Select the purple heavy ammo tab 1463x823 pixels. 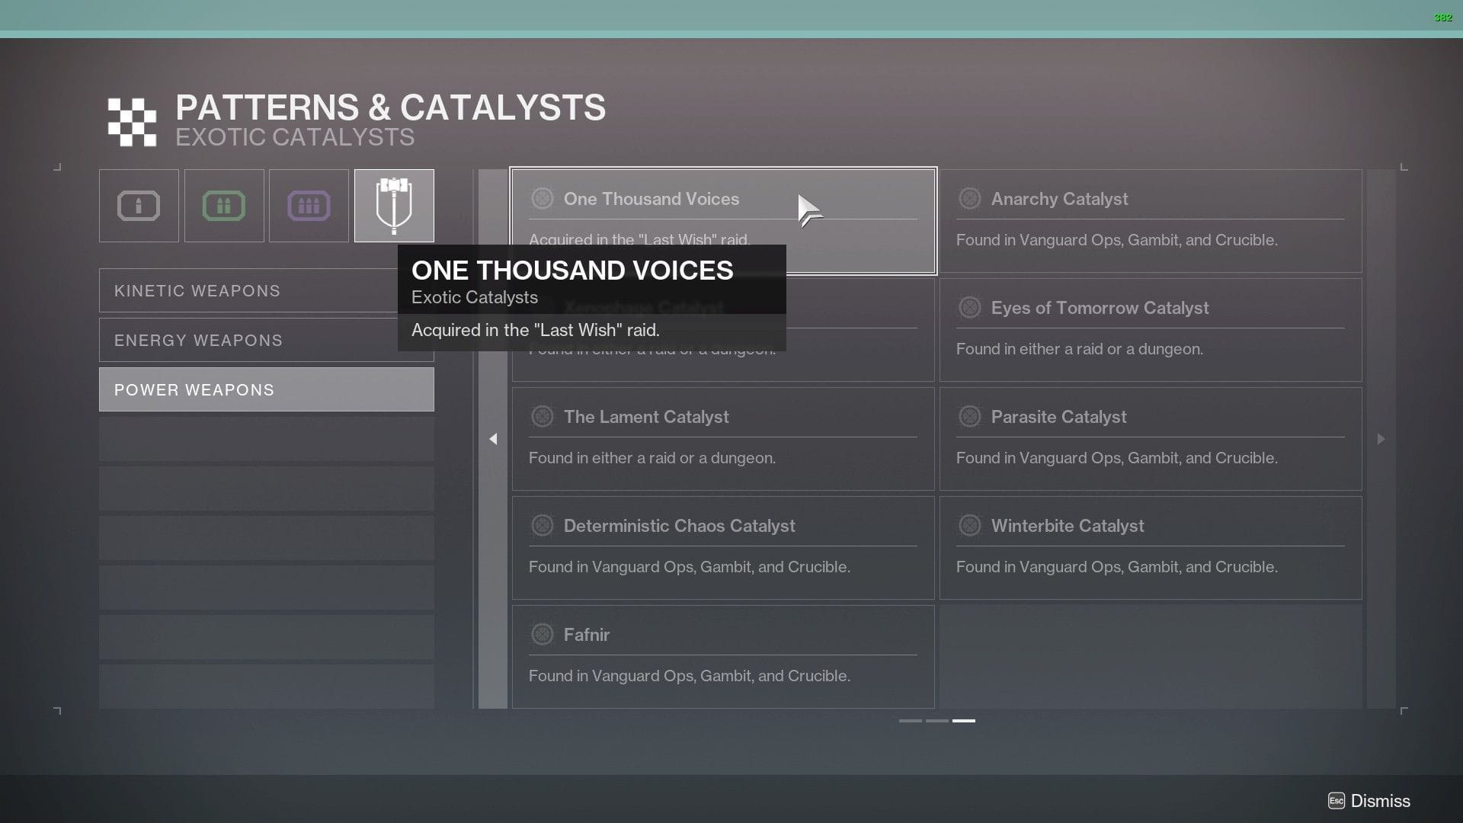pyautogui.click(x=309, y=206)
